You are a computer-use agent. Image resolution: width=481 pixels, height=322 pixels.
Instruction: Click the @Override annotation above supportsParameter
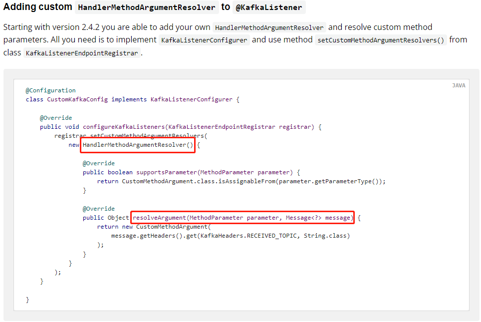pyautogui.click(x=98, y=163)
